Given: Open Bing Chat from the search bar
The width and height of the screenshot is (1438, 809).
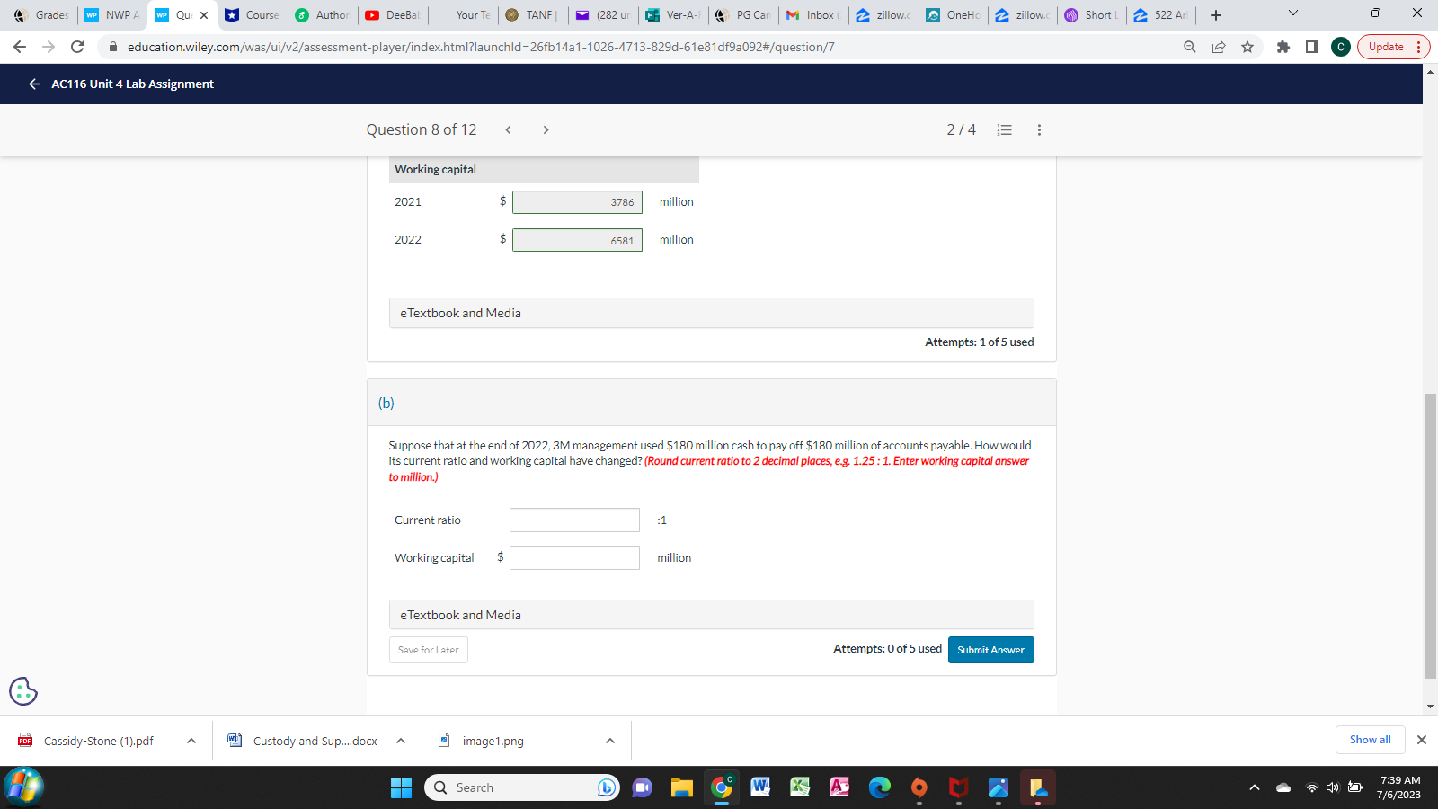Looking at the screenshot, I should tap(606, 787).
